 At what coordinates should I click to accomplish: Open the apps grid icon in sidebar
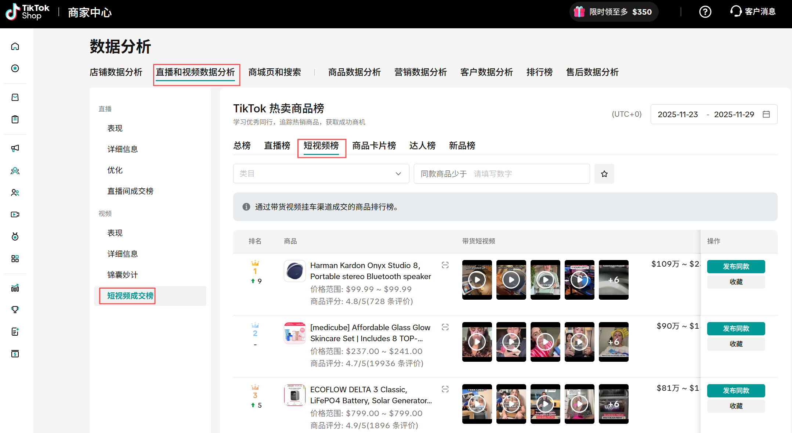pyautogui.click(x=15, y=259)
